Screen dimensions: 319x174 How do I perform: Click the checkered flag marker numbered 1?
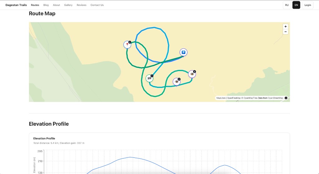[x=150, y=78]
